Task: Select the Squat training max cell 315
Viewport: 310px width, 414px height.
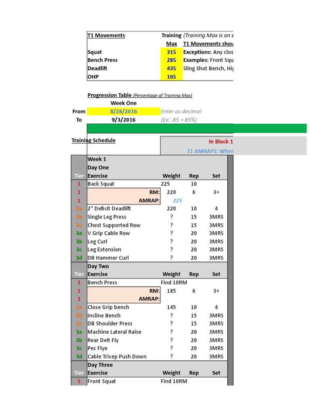Action: pos(171,52)
